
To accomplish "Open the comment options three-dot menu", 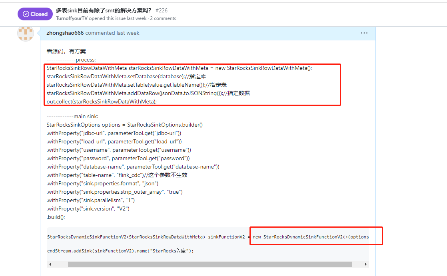I will click(x=364, y=33).
